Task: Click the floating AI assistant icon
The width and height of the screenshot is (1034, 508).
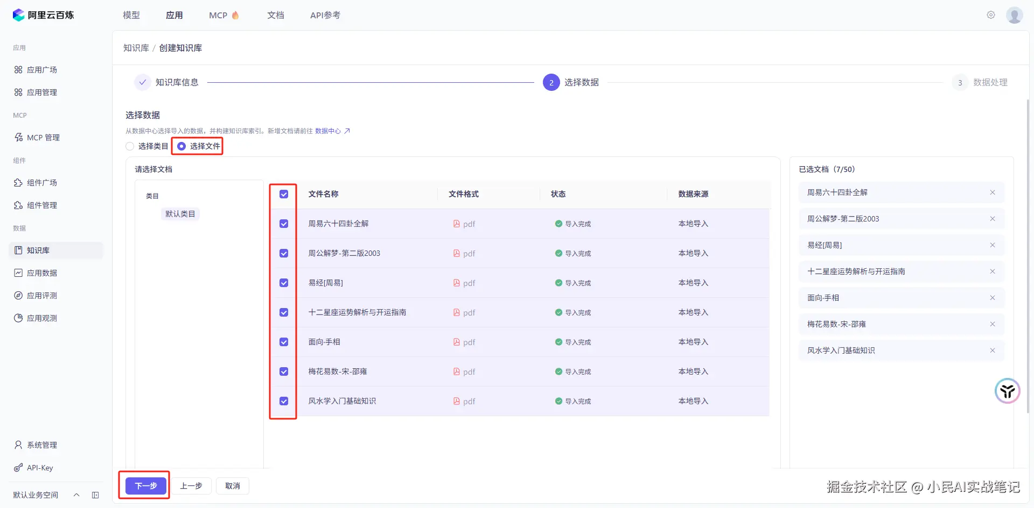Action: click(x=1007, y=391)
